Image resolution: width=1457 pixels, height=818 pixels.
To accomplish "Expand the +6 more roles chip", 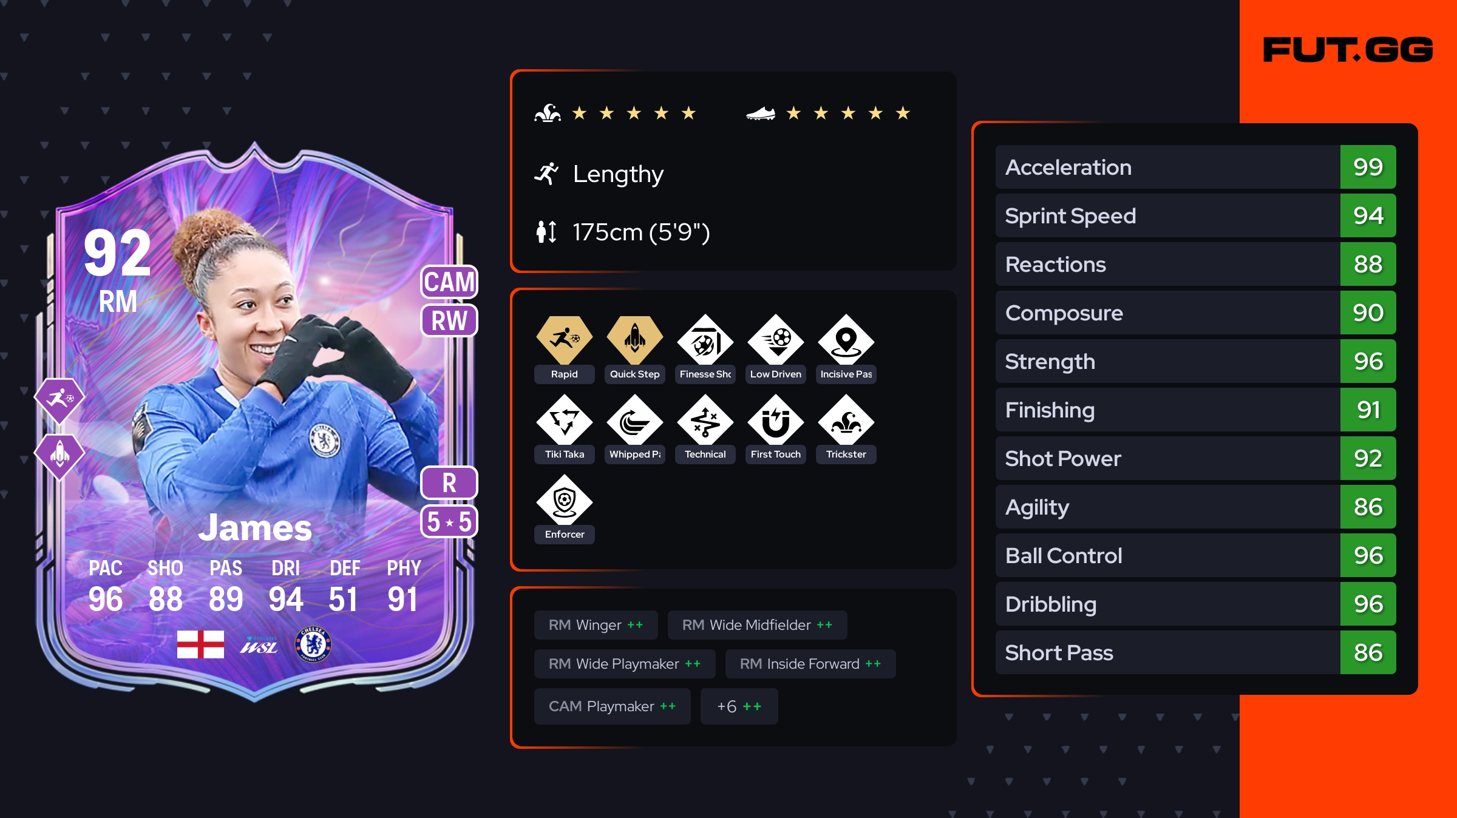I will (x=739, y=706).
